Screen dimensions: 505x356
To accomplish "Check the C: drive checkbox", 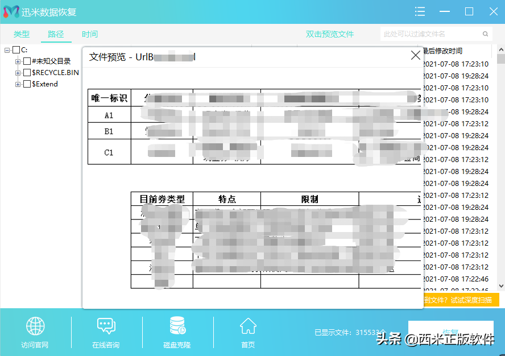I will click(15, 50).
